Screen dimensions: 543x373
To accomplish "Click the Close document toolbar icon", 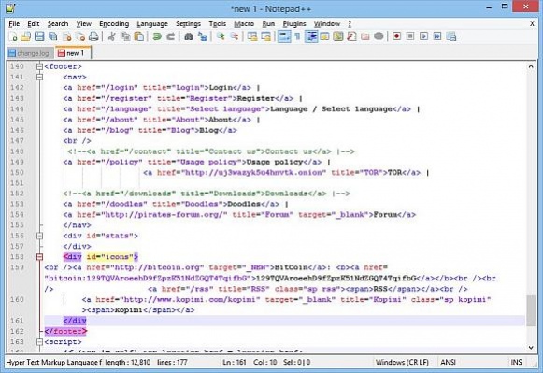I will (x=67, y=36).
